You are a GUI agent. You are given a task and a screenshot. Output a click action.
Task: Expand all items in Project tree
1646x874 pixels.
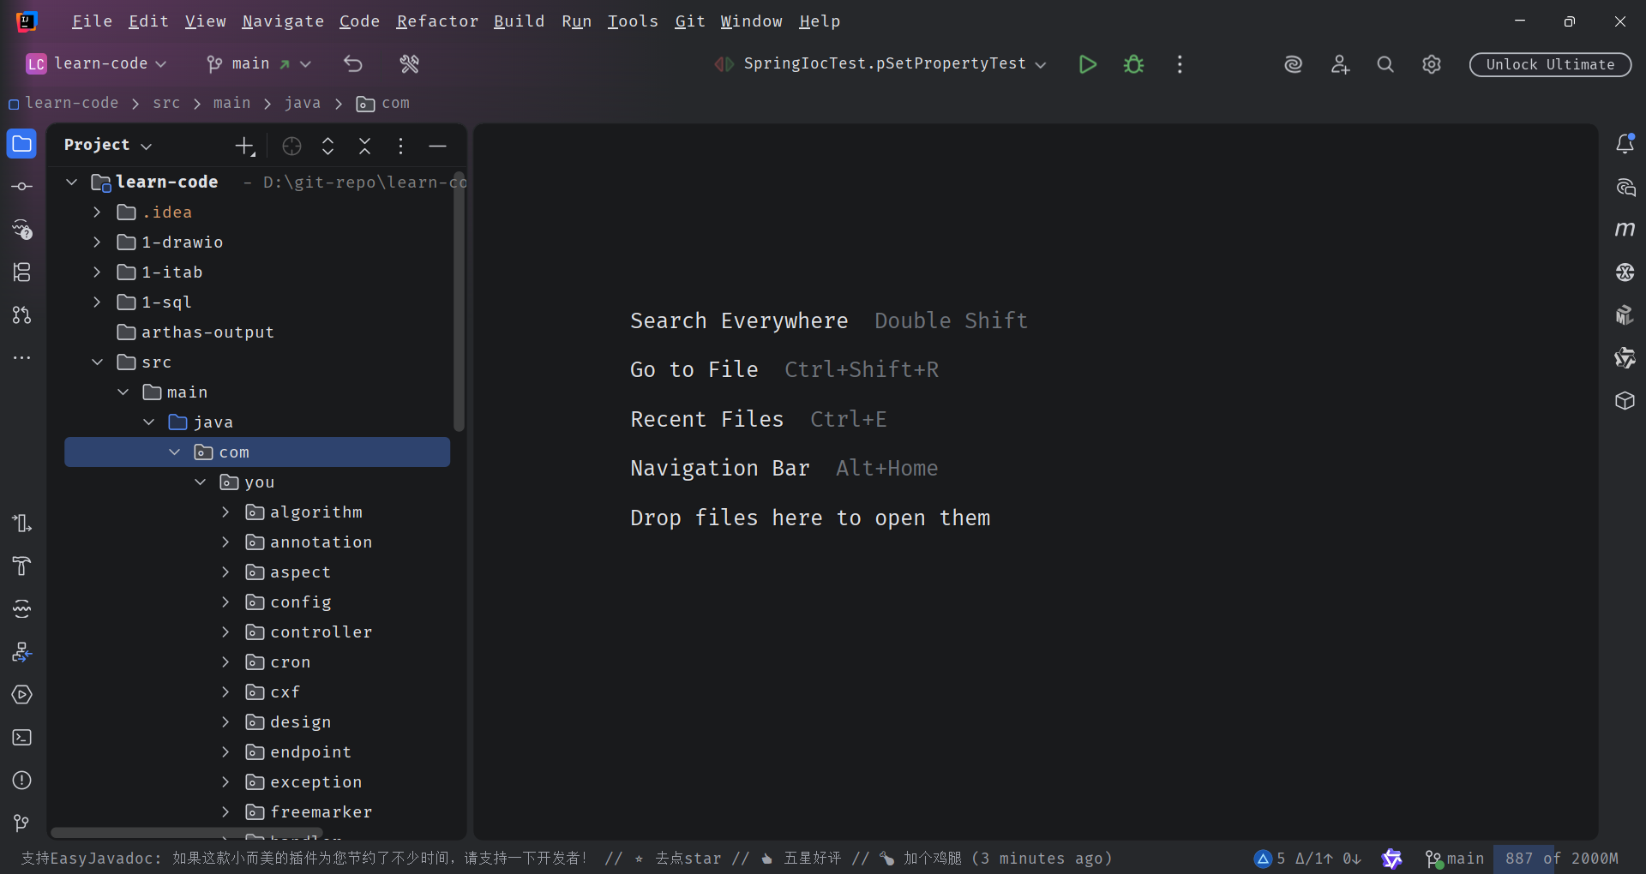(327, 147)
